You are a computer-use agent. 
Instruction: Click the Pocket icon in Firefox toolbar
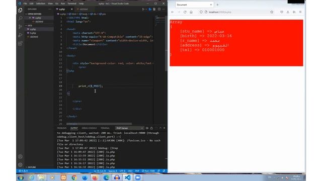pyautogui.click(x=282, y=12)
